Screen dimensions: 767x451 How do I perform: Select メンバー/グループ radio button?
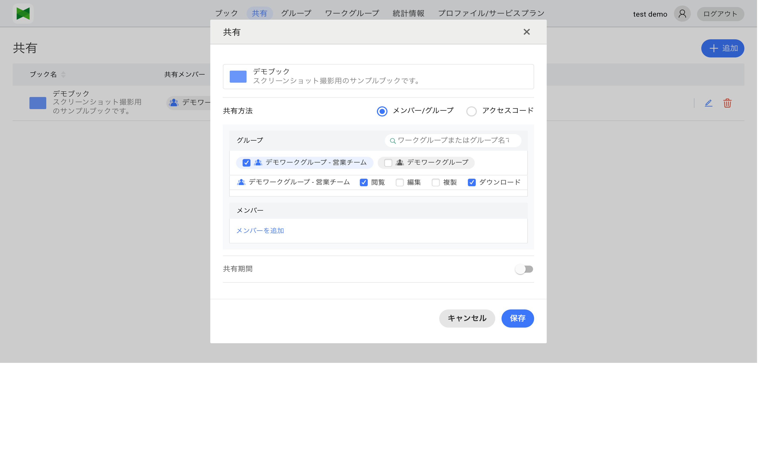[x=382, y=111]
